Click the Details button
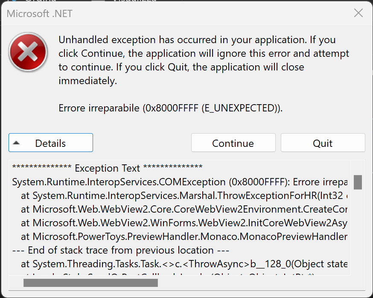This screenshot has height=298, width=373. (x=50, y=143)
